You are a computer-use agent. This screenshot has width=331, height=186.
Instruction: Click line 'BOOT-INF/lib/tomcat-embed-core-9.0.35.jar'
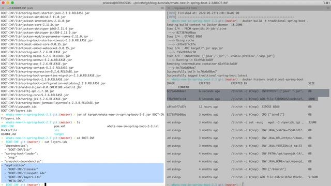click(34, 44)
